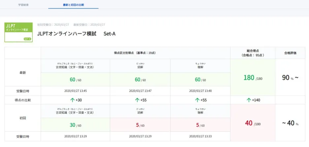Click the first-attempt total 40 /180
Image resolution: width=309 pixels, height=147 pixels.
click(253, 123)
